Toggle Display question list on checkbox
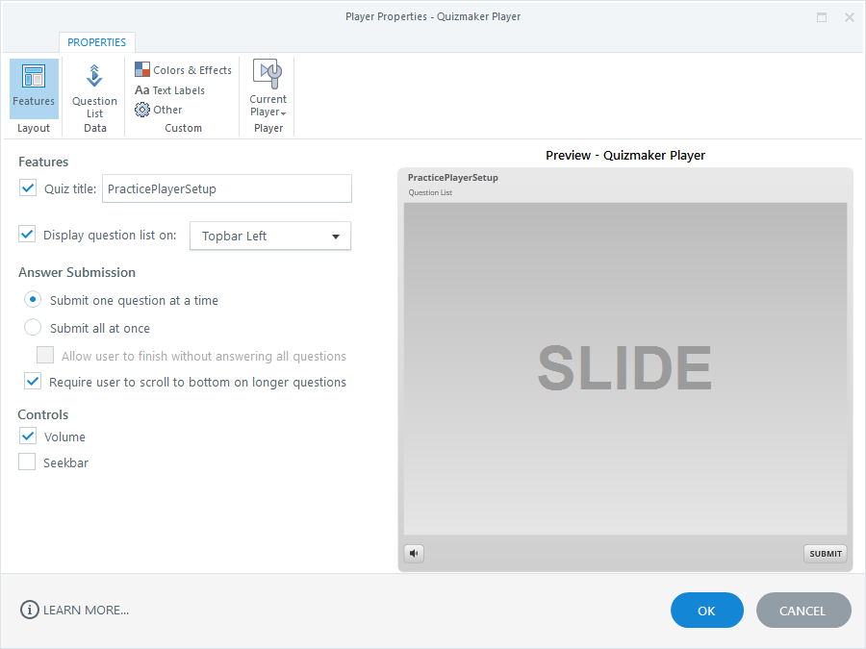866x649 pixels. pyautogui.click(x=27, y=234)
